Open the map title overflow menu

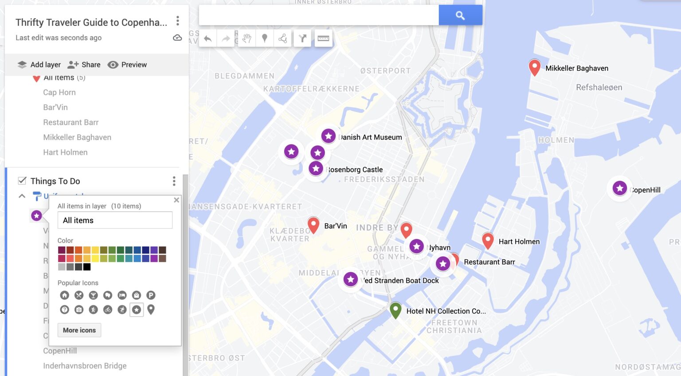177,21
